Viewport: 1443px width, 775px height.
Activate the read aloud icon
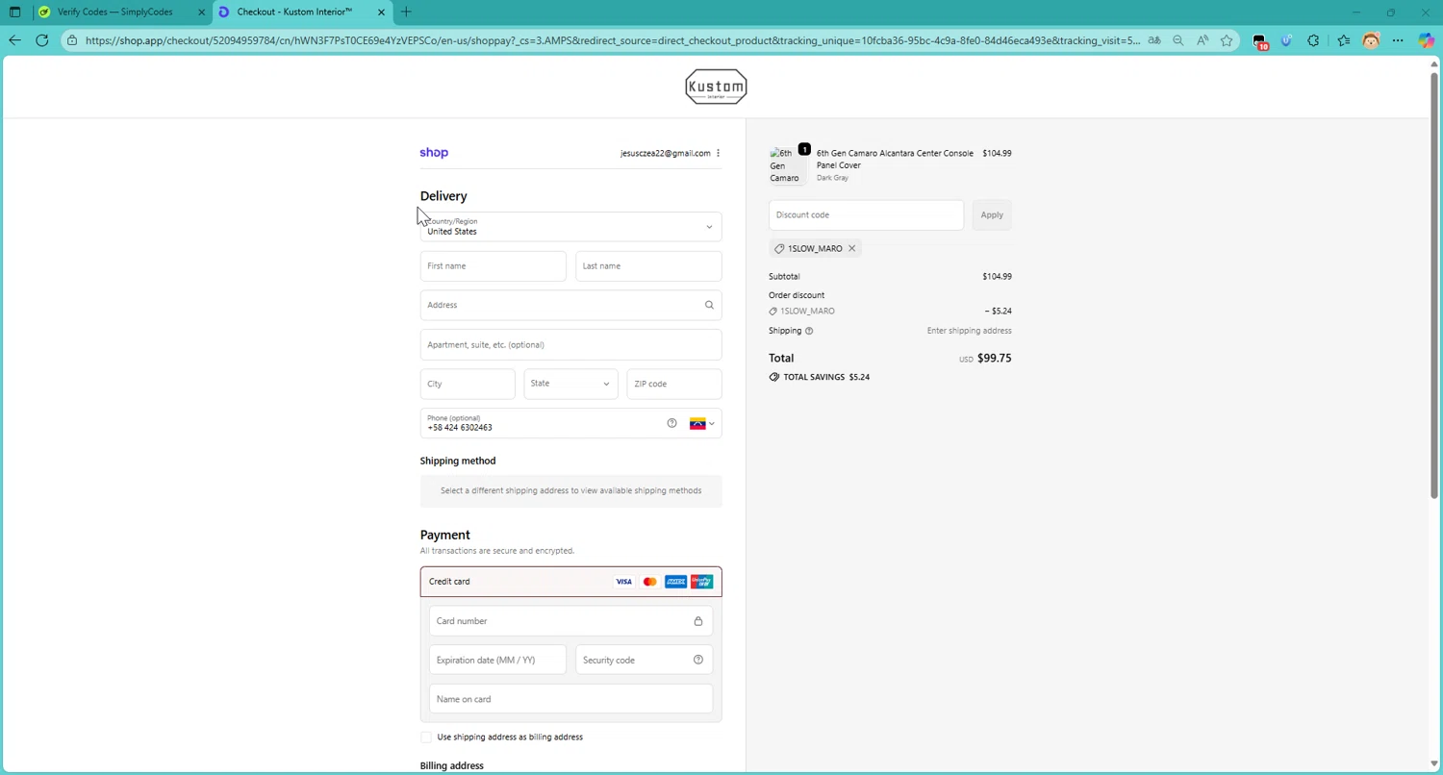1202,40
